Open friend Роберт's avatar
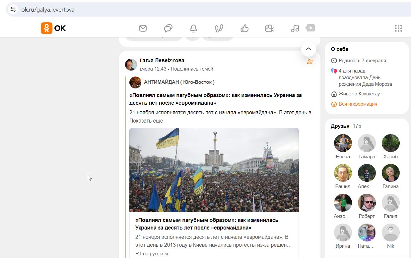This screenshot has width=411, height=258. (367, 203)
